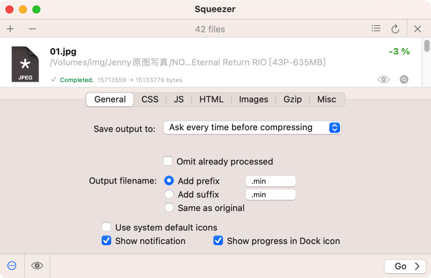Click the Add prefix text field
Image resolution: width=431 pixels, height=278 pixels.
(270, 181)
